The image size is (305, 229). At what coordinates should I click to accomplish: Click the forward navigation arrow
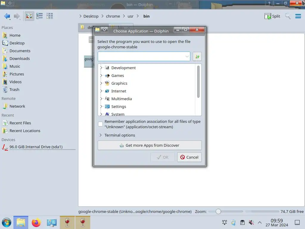coord(17,16)
